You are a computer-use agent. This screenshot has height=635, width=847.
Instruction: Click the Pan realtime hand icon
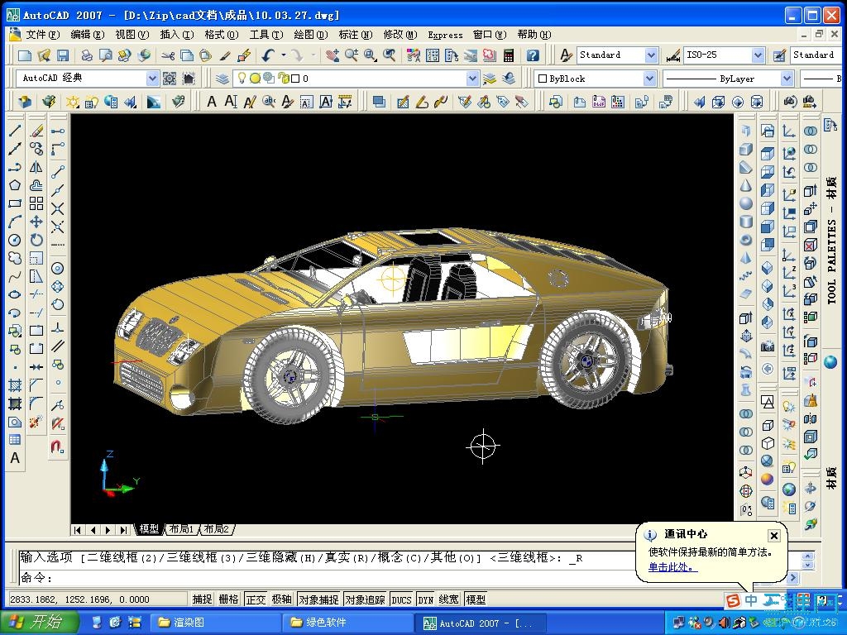pos(333,55)
